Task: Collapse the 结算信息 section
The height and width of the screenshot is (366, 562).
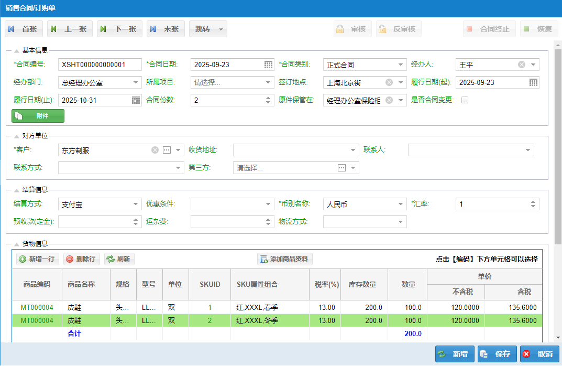Action: click(x=17, y=190)
